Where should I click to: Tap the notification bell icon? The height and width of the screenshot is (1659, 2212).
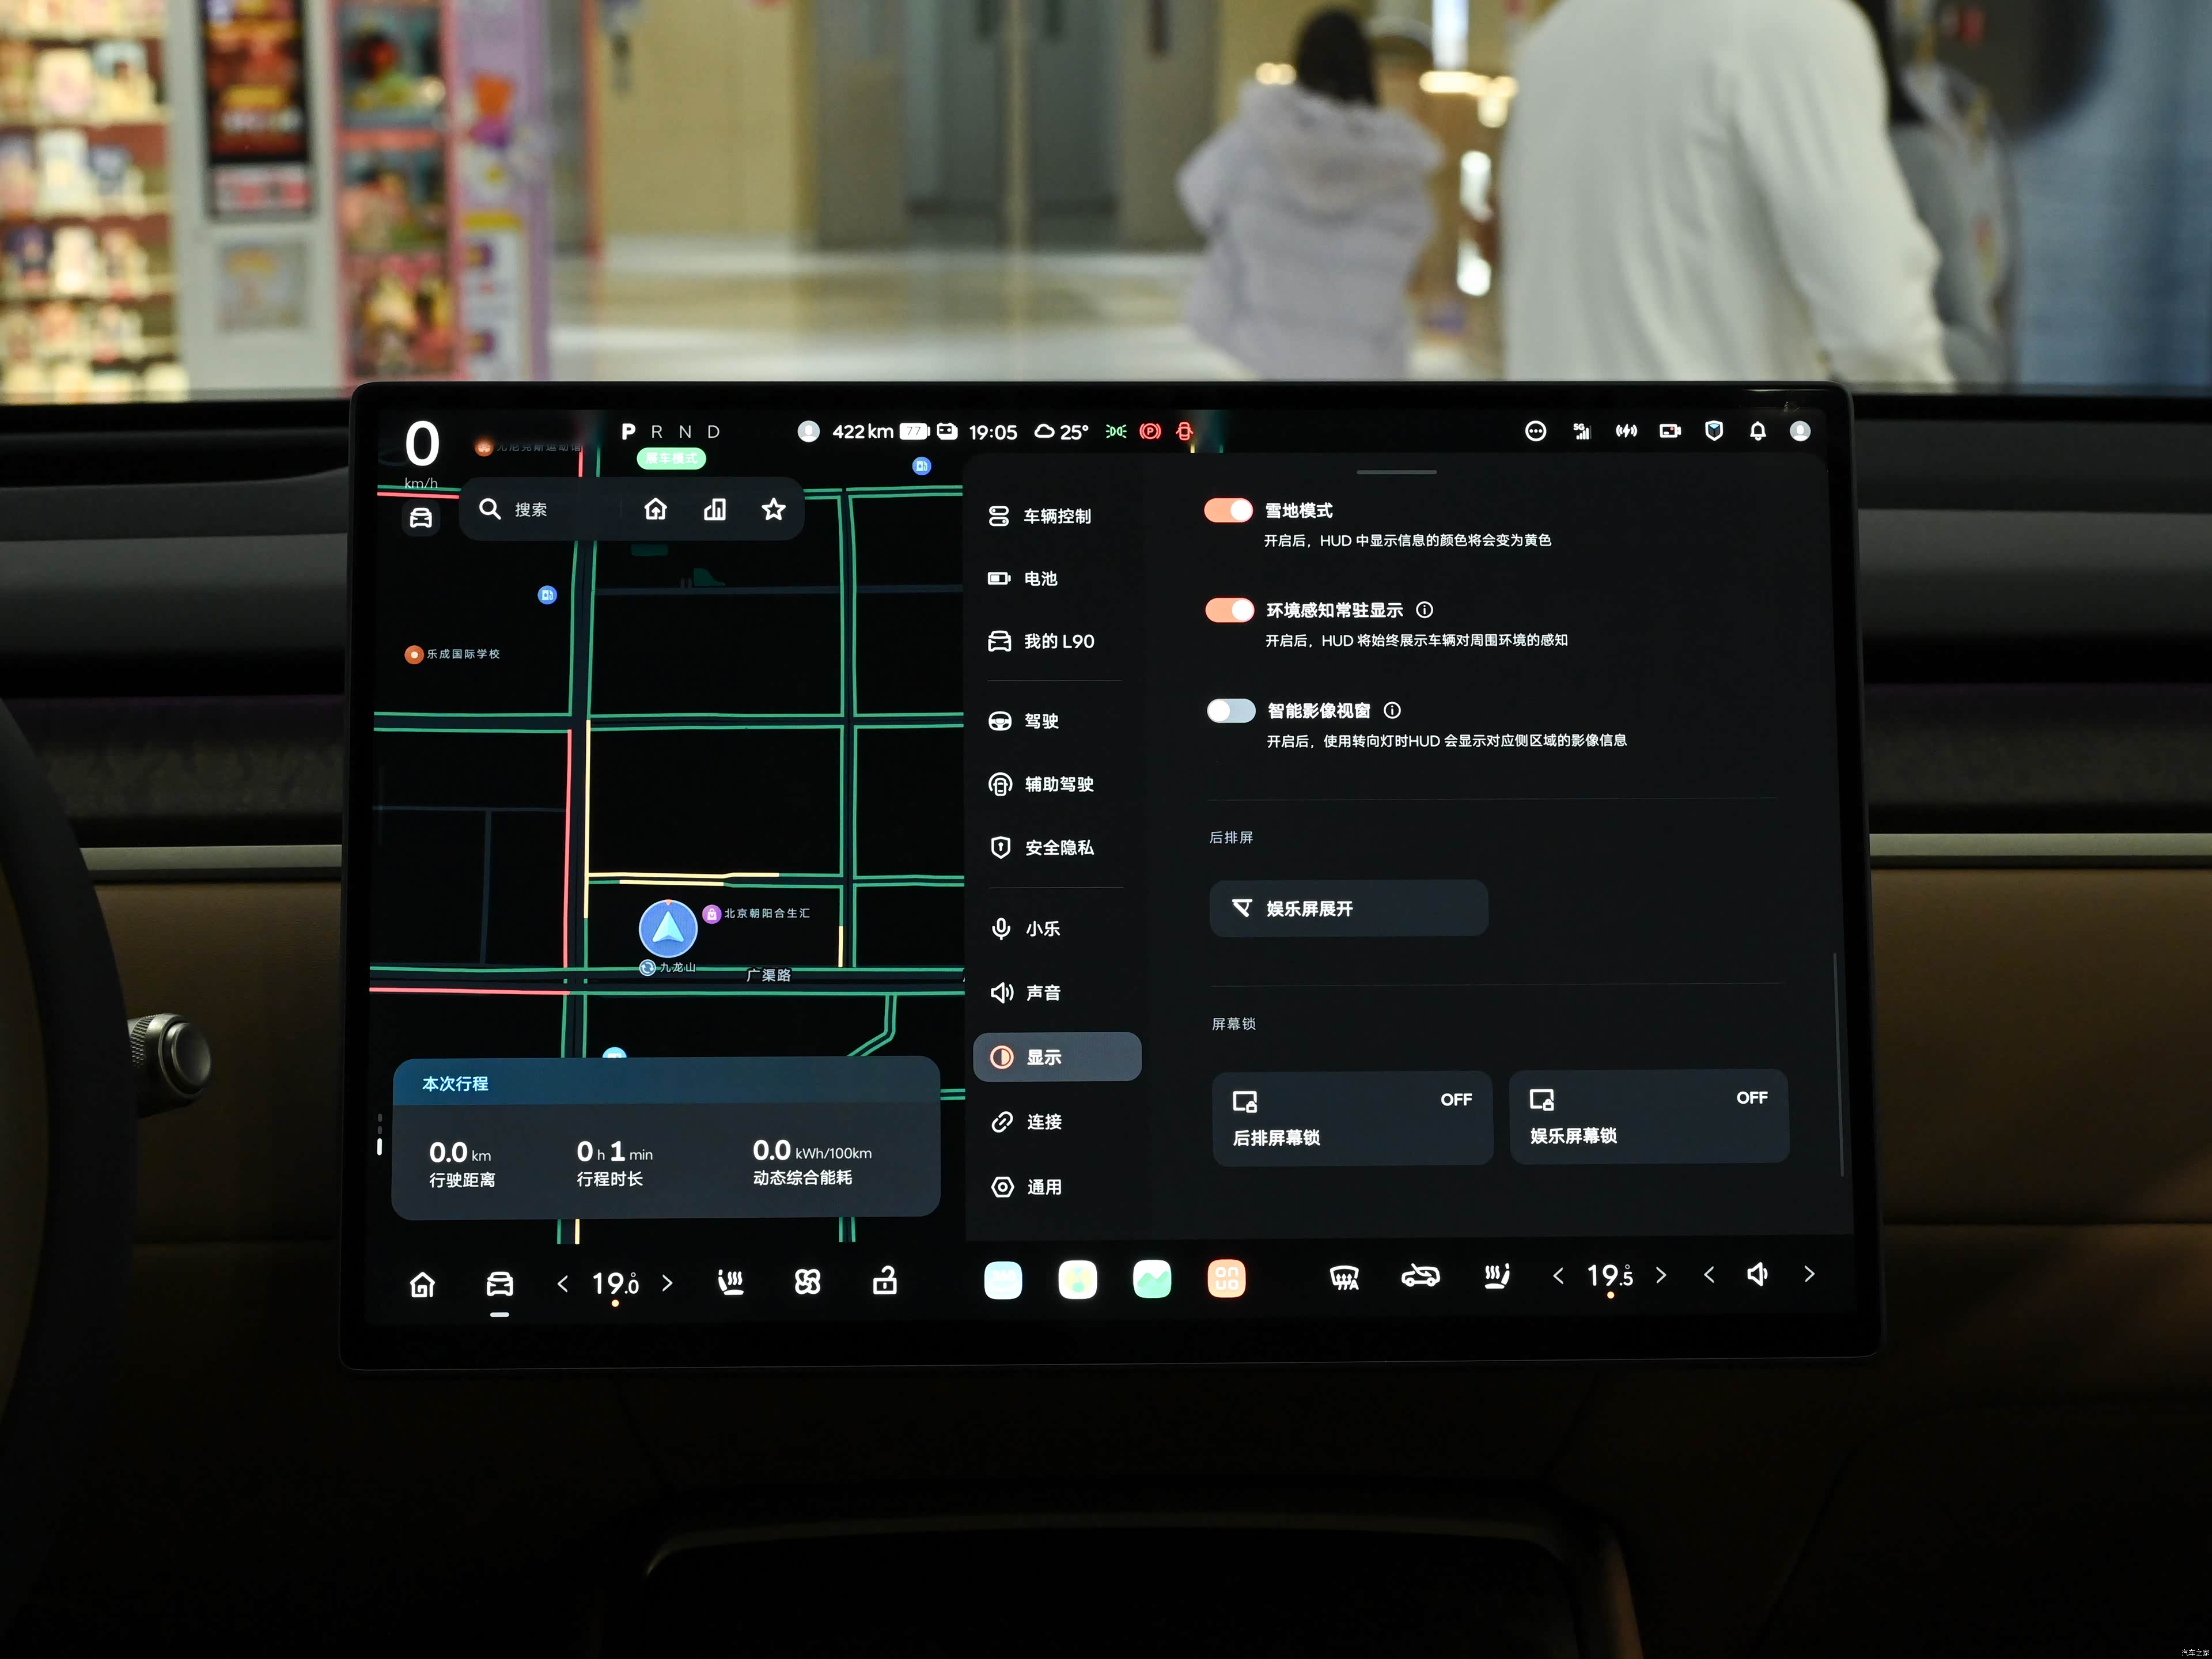1757,431
